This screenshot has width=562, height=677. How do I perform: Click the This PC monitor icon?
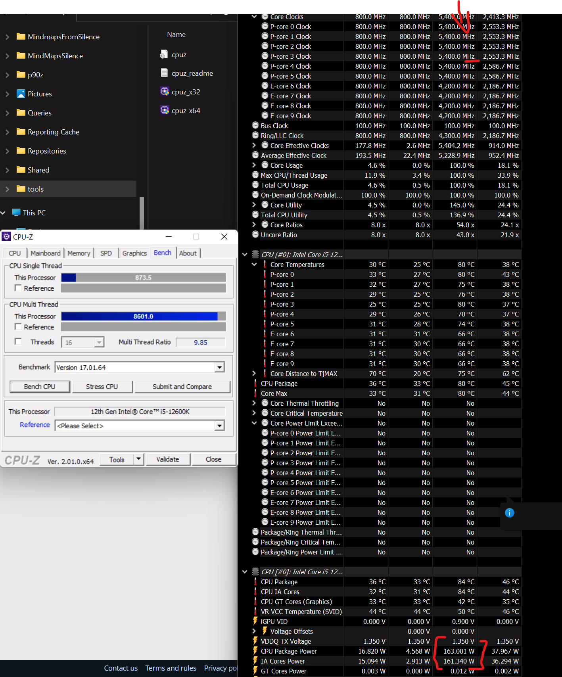tap(16, 212)
